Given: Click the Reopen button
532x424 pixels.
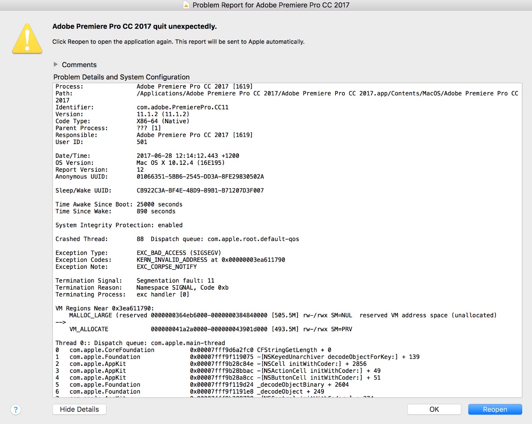Looking at the screenshot, I should (495, 409).
